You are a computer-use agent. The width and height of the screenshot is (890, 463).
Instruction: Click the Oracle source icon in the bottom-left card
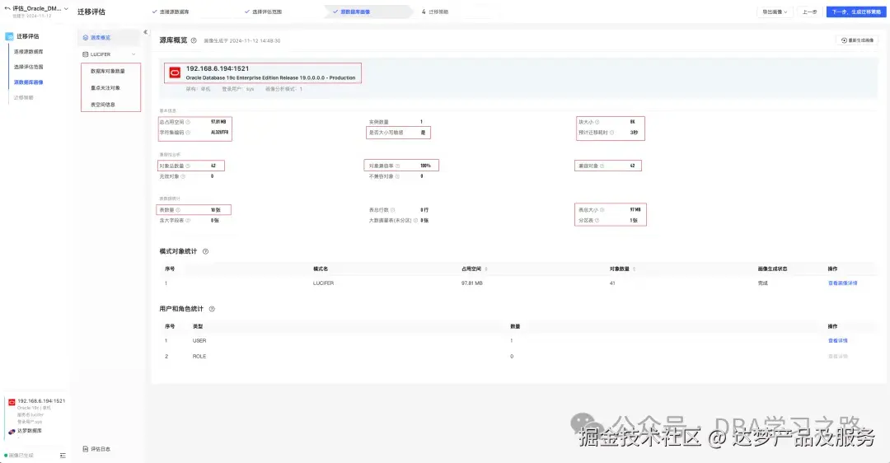pyautogui.click(x=12, y=402)
